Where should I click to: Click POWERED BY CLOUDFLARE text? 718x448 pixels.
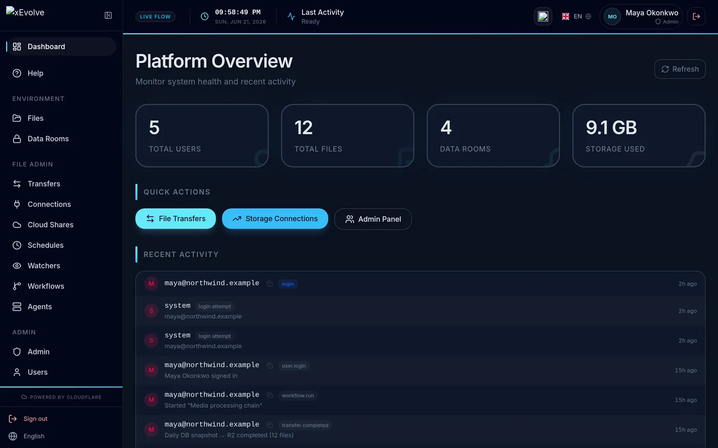click(x=66, y=397)
